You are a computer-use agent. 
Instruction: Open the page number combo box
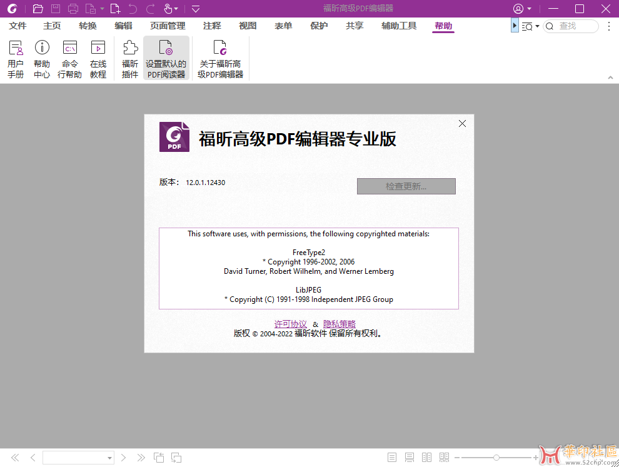[79, 458]
